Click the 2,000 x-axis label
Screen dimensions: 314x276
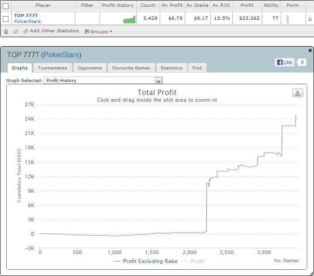189,252
